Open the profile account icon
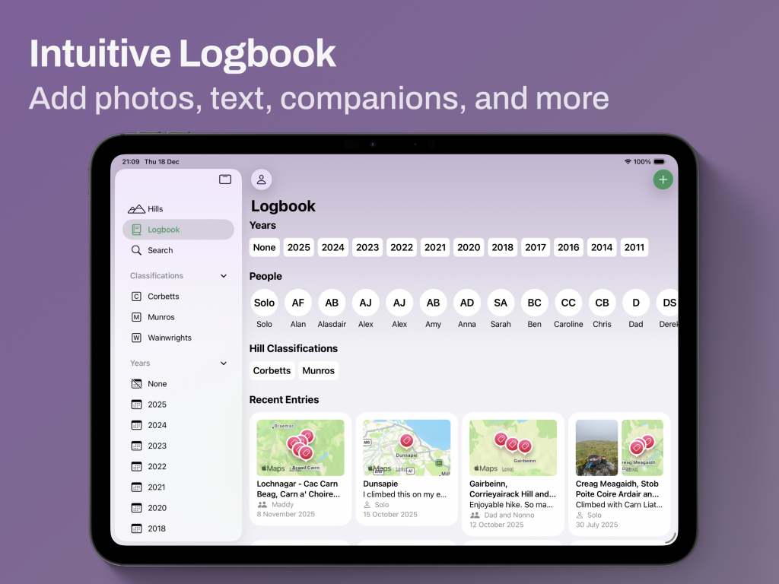This screenshot has height=584, width=779. (x=261, y=179)
